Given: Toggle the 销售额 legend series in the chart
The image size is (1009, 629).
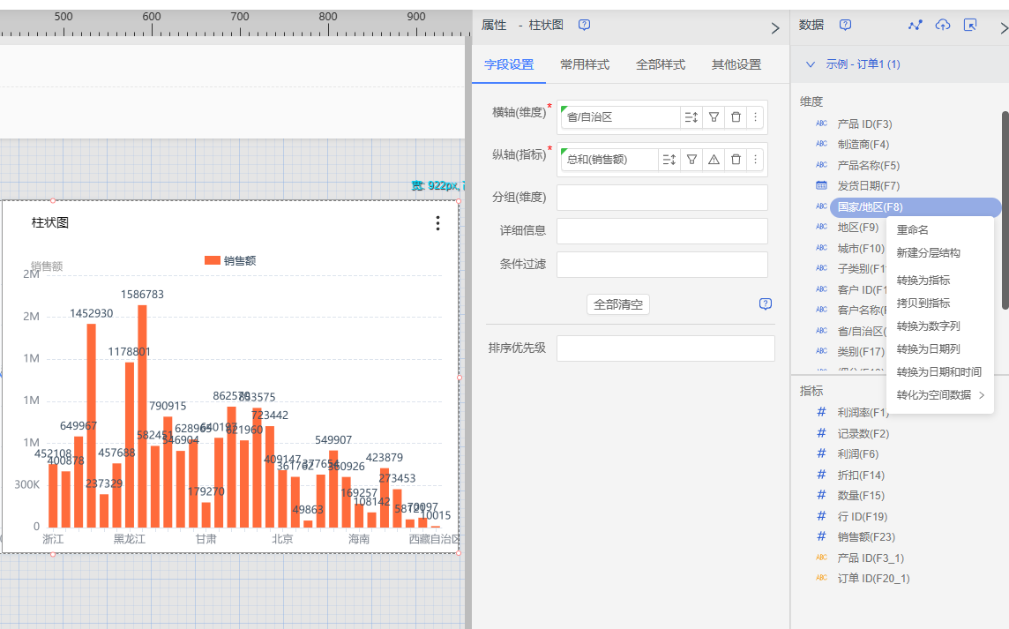Looking at the screenshot, I should click(230, 260).
